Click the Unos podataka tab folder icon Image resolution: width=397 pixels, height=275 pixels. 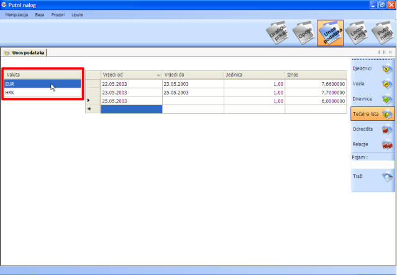(7, 53)
